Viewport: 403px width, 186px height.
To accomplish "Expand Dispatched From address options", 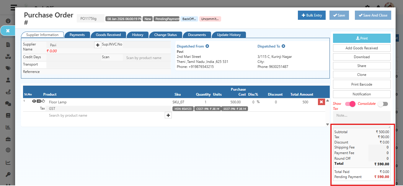I will (x=208, y=46).
